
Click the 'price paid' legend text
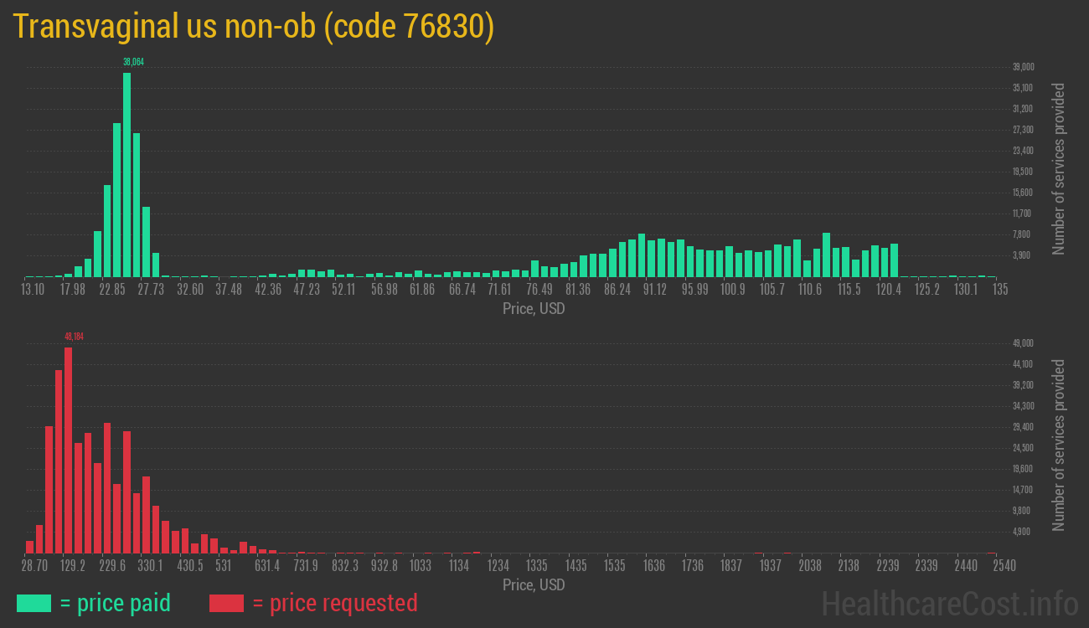coord(116,603)
